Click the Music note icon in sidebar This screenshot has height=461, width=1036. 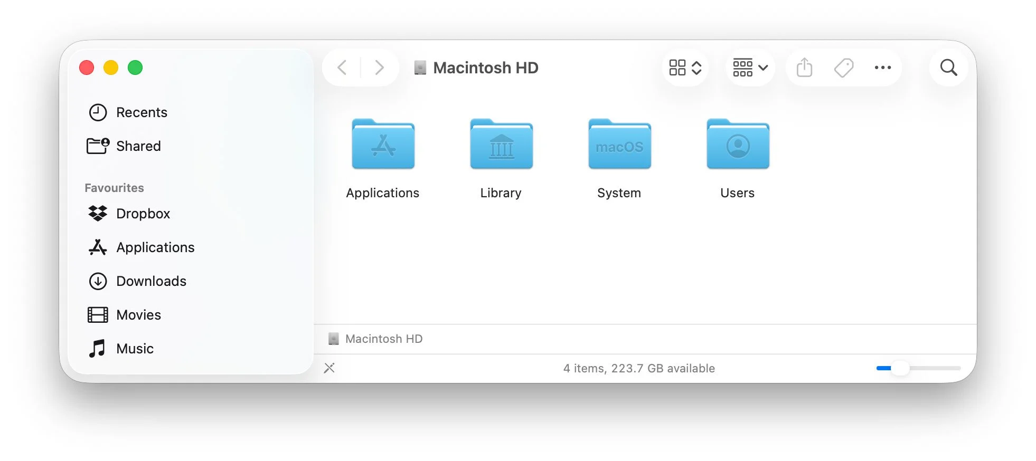[x=97, y=349]
